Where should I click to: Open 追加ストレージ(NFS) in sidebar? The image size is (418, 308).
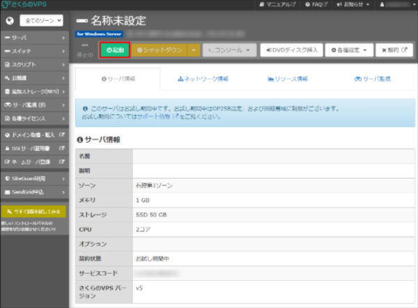pos(35,91)
